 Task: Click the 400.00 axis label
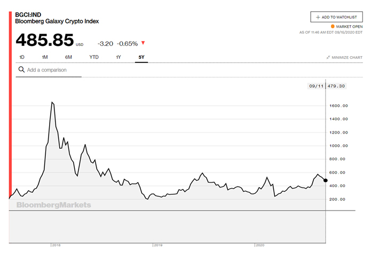coord(337,186)
